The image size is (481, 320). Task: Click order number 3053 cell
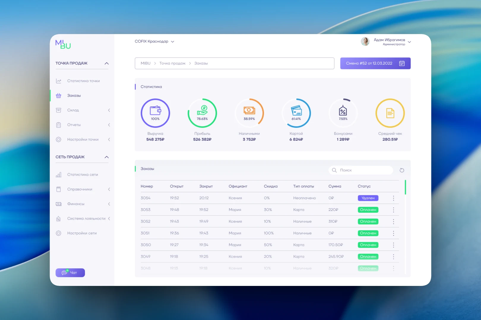coord(145,210)
